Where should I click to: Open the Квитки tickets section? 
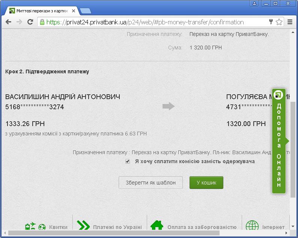pyautogui.click(x=58, y=227)
